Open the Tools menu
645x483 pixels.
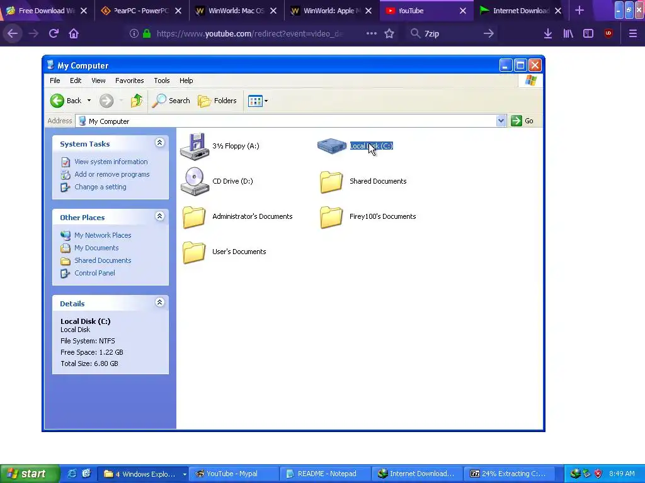pos(162,80)
